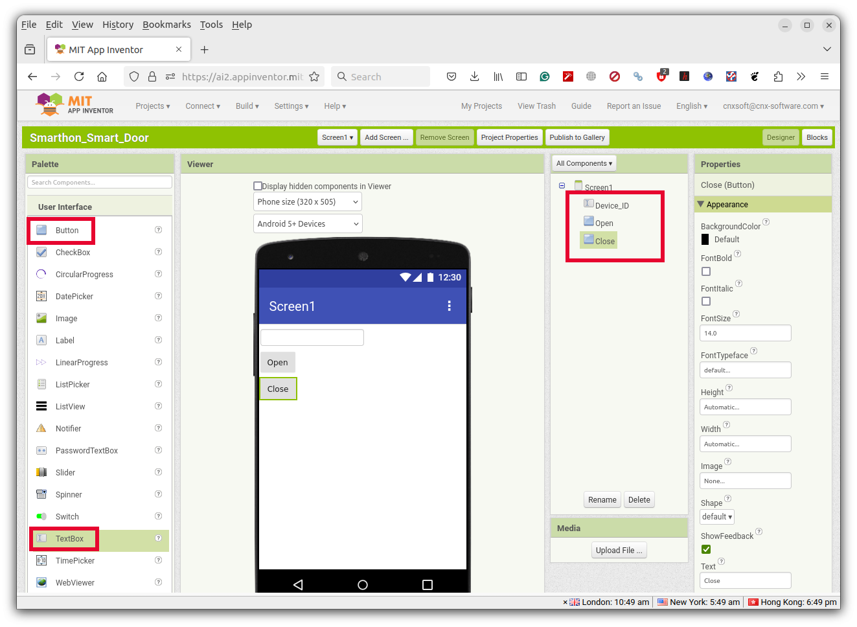The image size is (857, 627).
Task: Click Publish to Gallery button
Action: click(x=577, y=137)
